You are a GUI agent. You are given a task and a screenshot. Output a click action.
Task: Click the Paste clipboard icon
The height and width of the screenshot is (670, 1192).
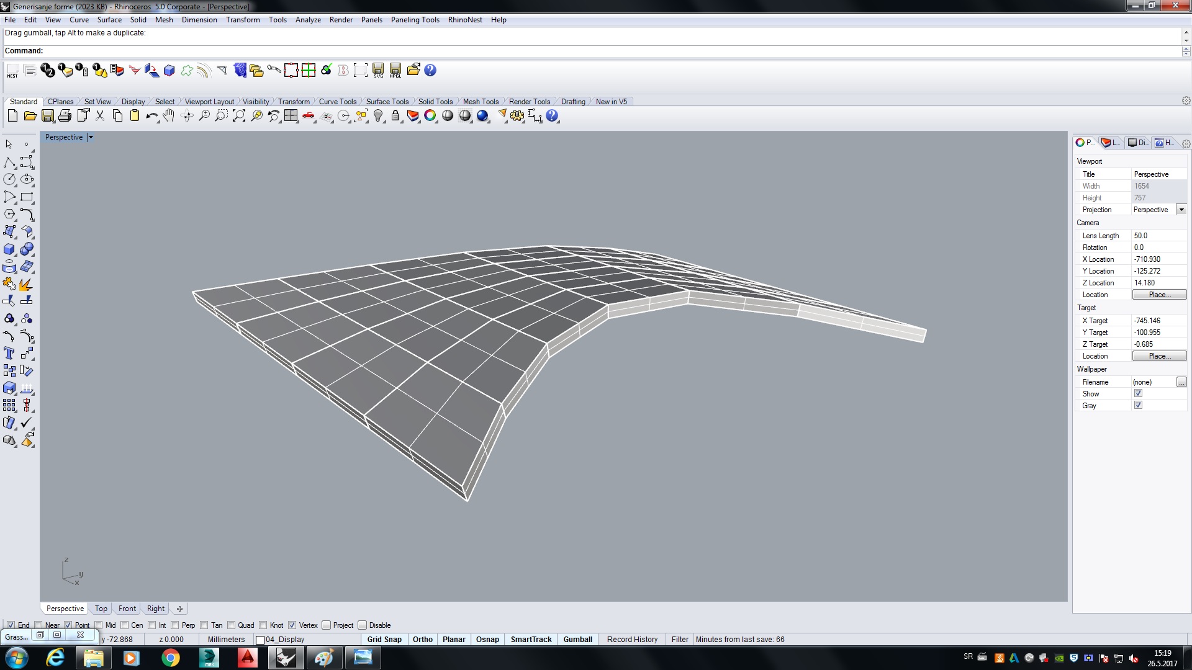135,116
